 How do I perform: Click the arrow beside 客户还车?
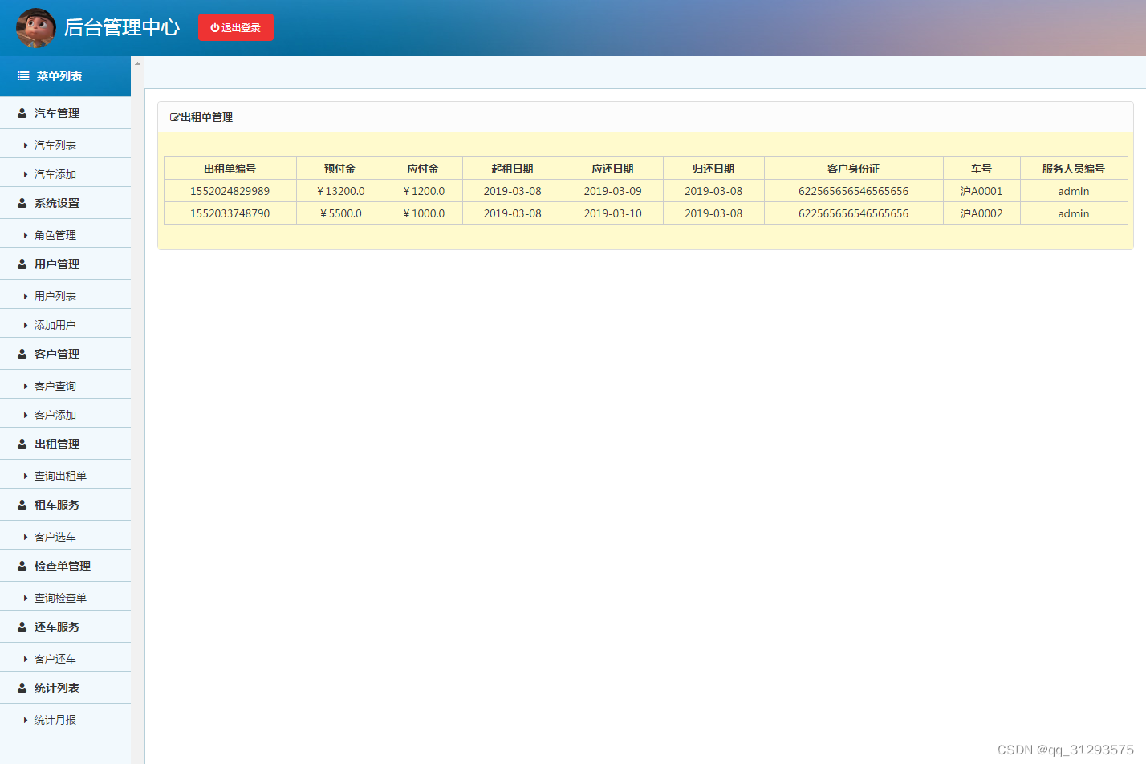(26, 660)
